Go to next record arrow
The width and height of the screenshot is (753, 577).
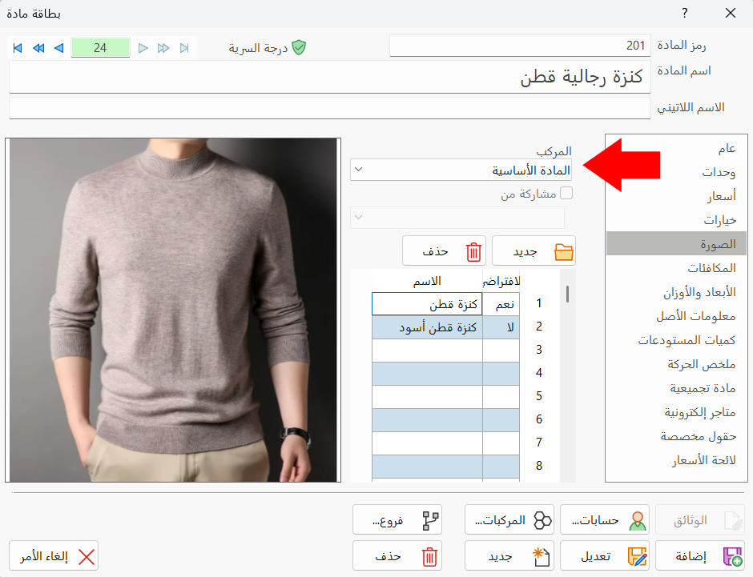(x=143, y=48)
